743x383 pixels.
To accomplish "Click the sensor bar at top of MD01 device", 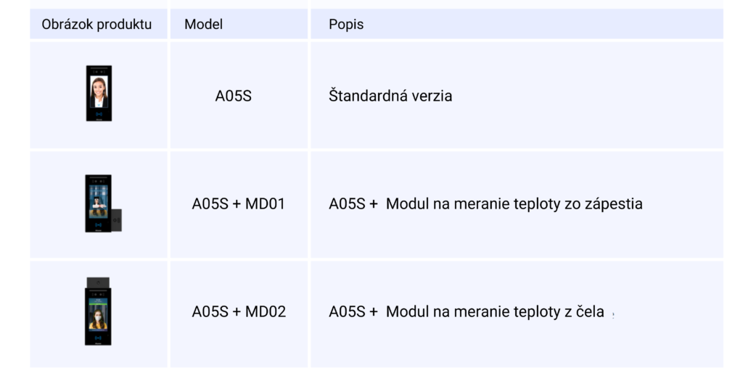I will (x=98, y=181).
